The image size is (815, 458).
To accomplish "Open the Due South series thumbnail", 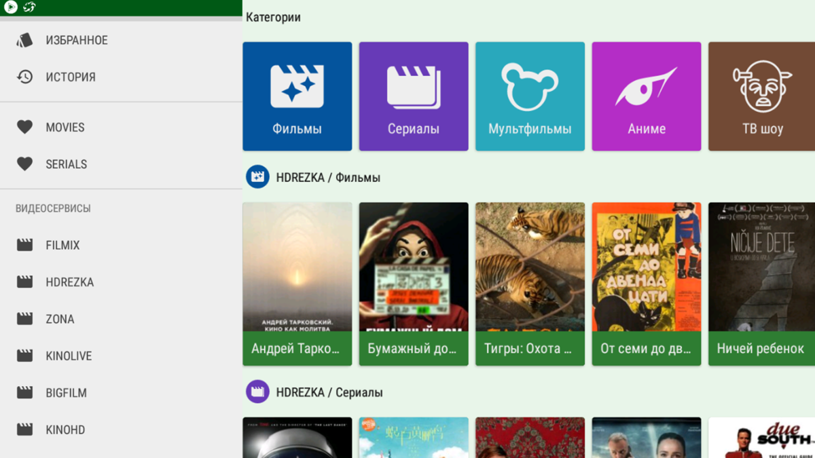I will pyautogui.click(x=762, y=438).
